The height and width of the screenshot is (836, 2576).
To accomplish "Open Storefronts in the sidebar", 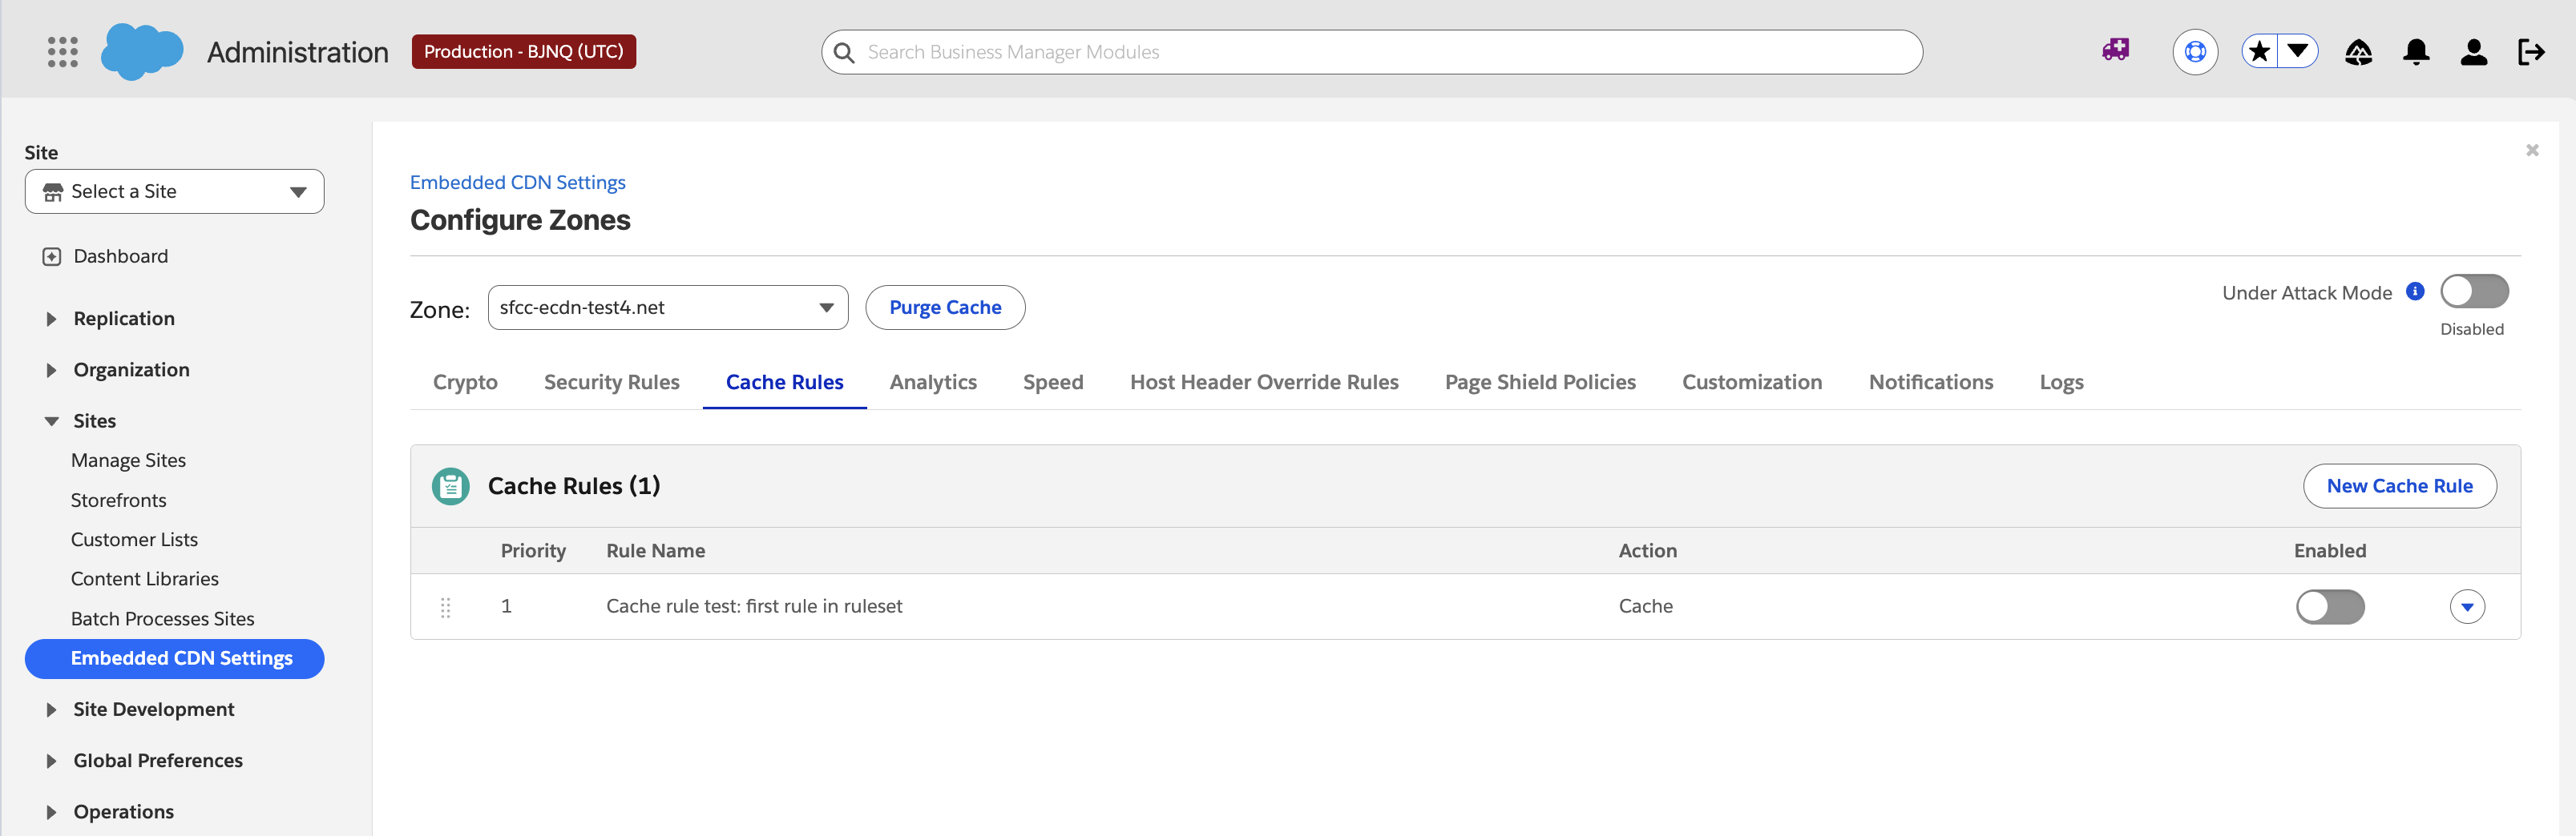I will click(x=118, y=500).
